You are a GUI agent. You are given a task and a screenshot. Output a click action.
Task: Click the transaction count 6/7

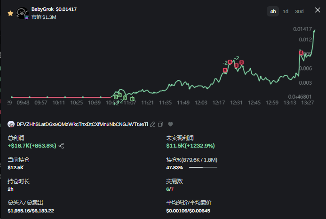(170, 189)
